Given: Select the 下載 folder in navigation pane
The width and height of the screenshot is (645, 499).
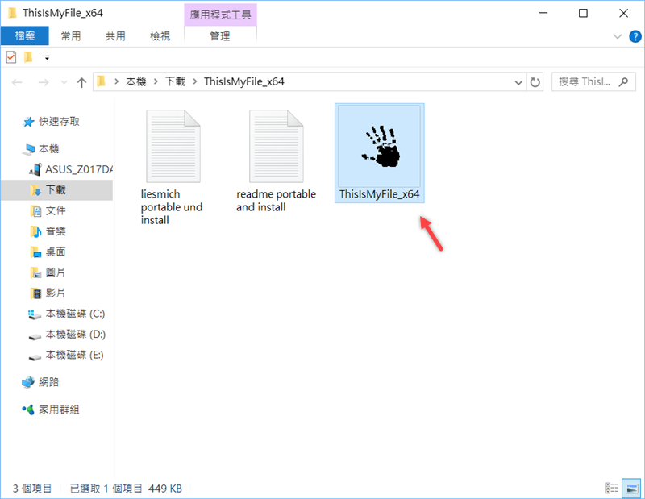Looking at the screenshot, I should 56,189.
